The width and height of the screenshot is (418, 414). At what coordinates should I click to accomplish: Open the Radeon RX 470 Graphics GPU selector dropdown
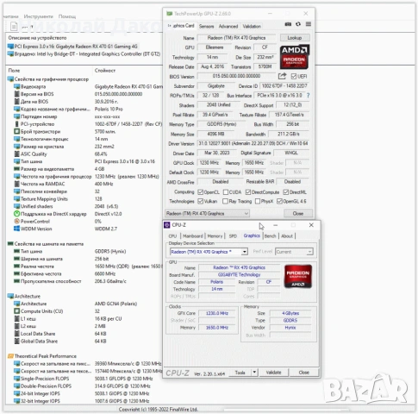[207, 213]
